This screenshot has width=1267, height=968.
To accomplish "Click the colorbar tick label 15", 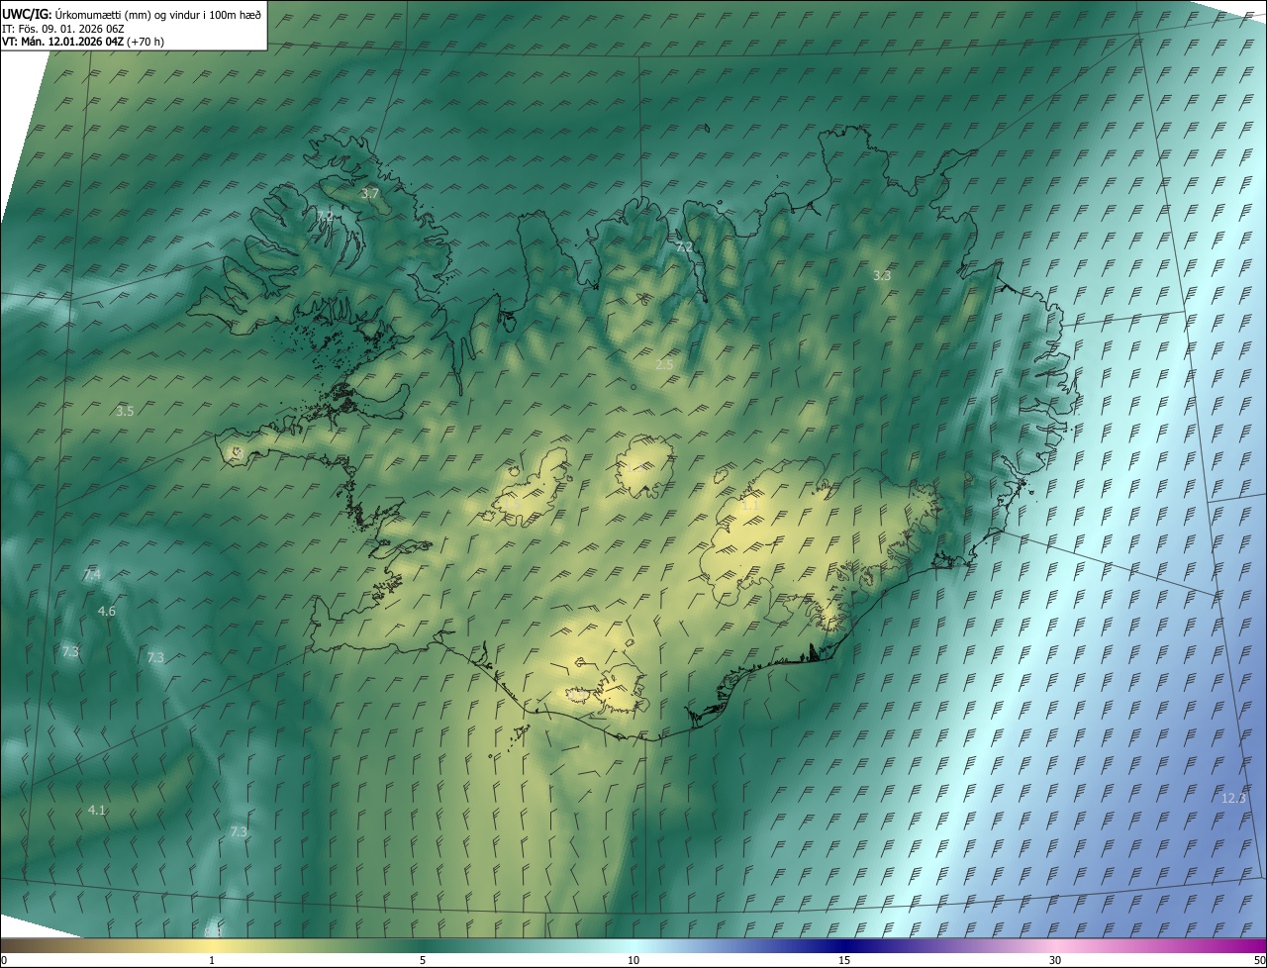I will tap(844, 960).
